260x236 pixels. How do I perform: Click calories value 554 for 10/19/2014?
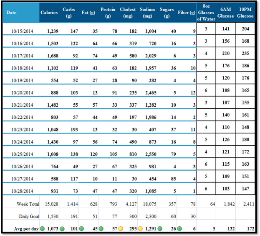(x=55, y=80)
